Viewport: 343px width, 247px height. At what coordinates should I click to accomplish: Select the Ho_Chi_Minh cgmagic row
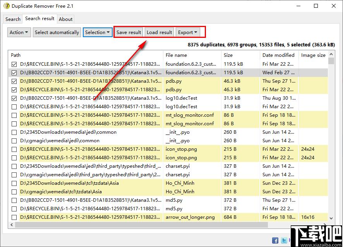[168, 192]
